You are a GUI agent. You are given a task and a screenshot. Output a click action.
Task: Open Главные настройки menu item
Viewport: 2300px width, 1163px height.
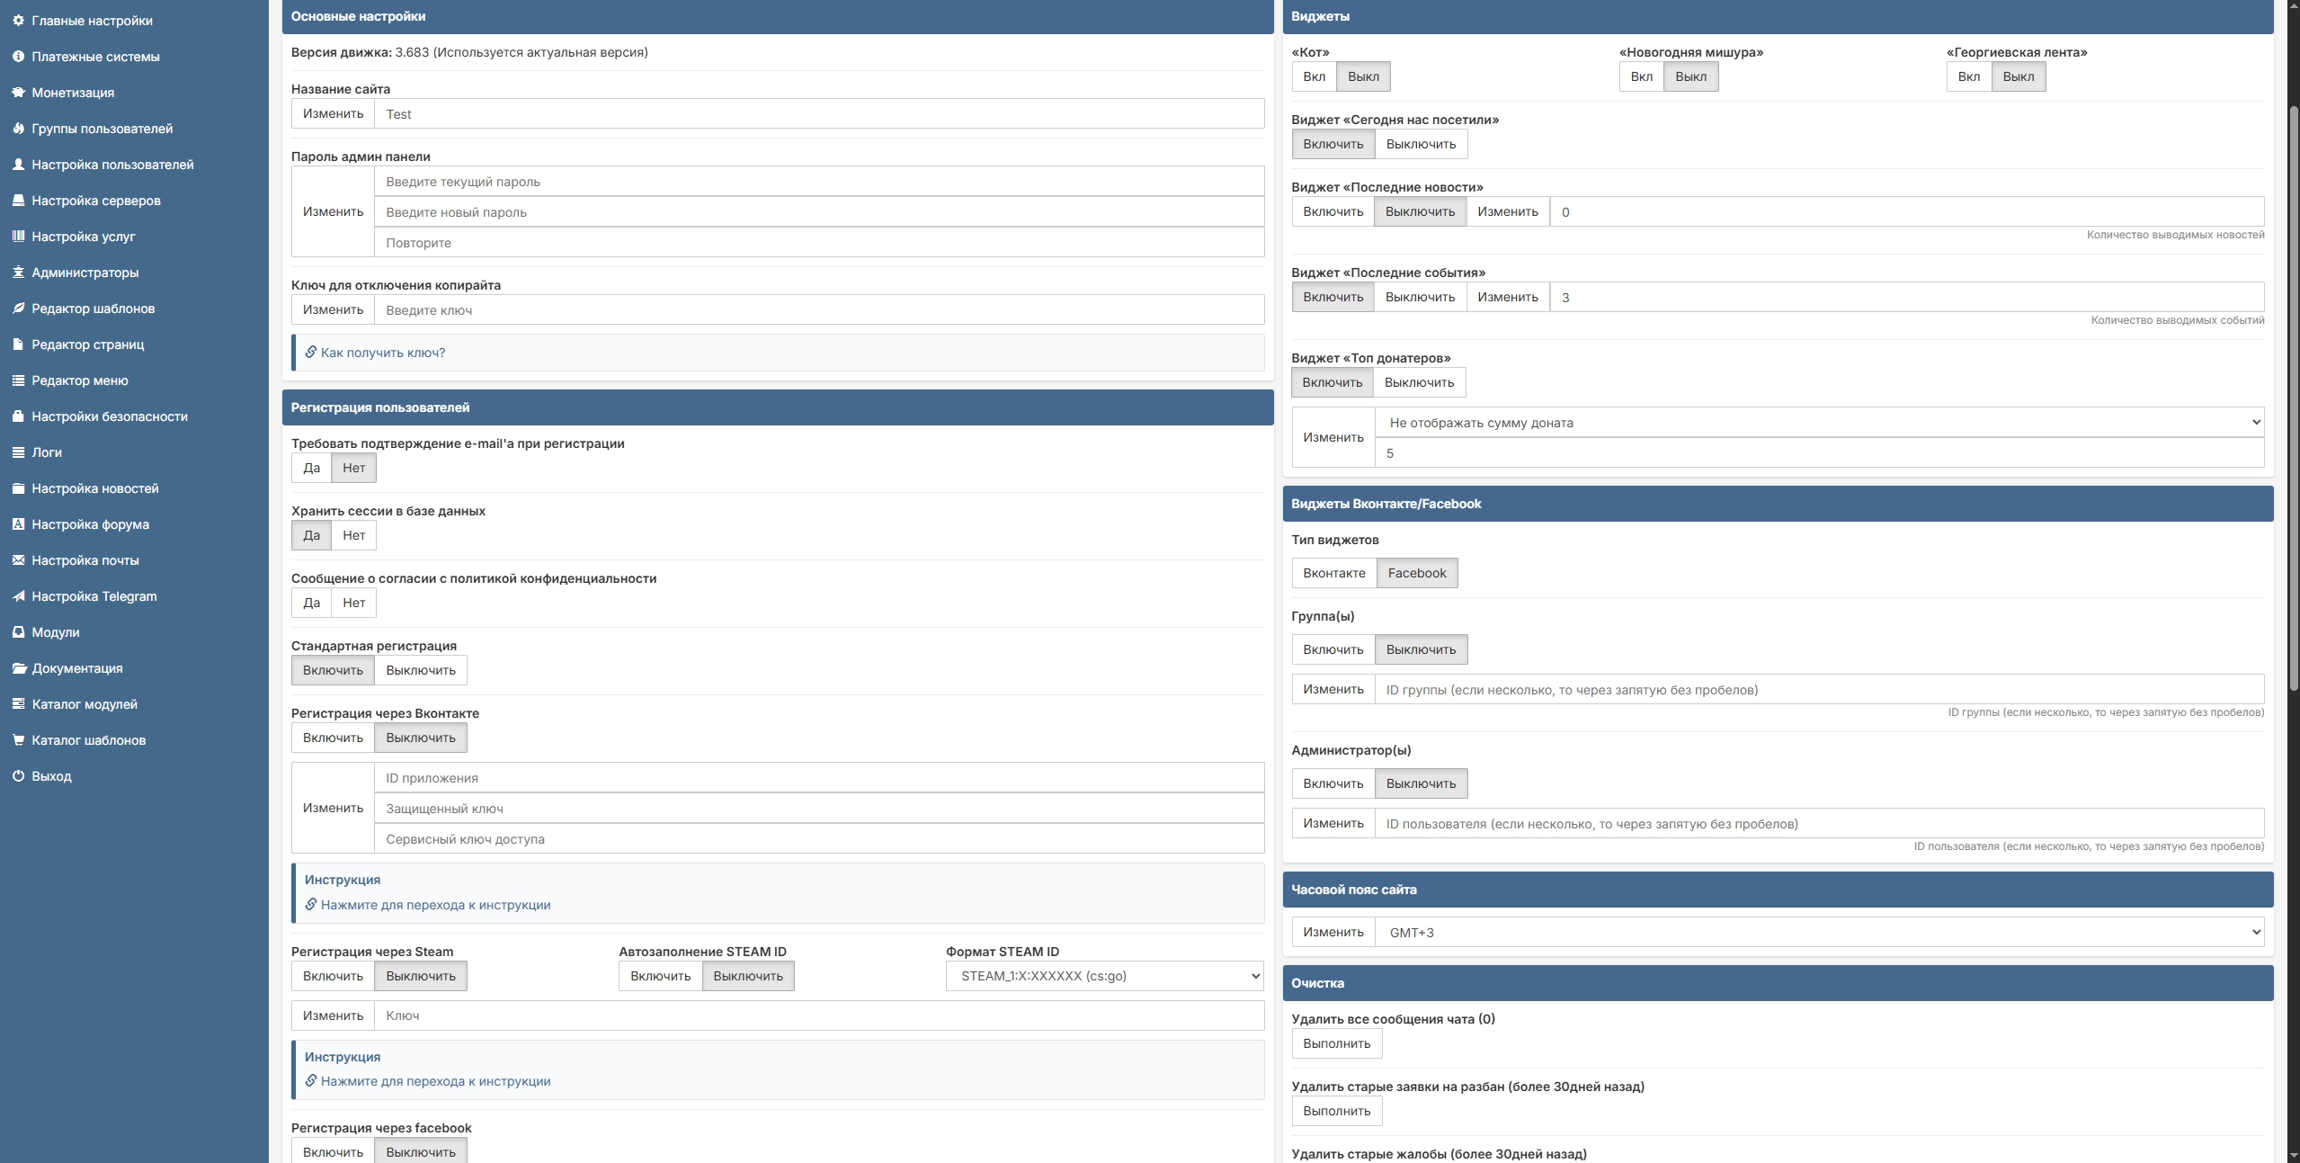(92, 21)
